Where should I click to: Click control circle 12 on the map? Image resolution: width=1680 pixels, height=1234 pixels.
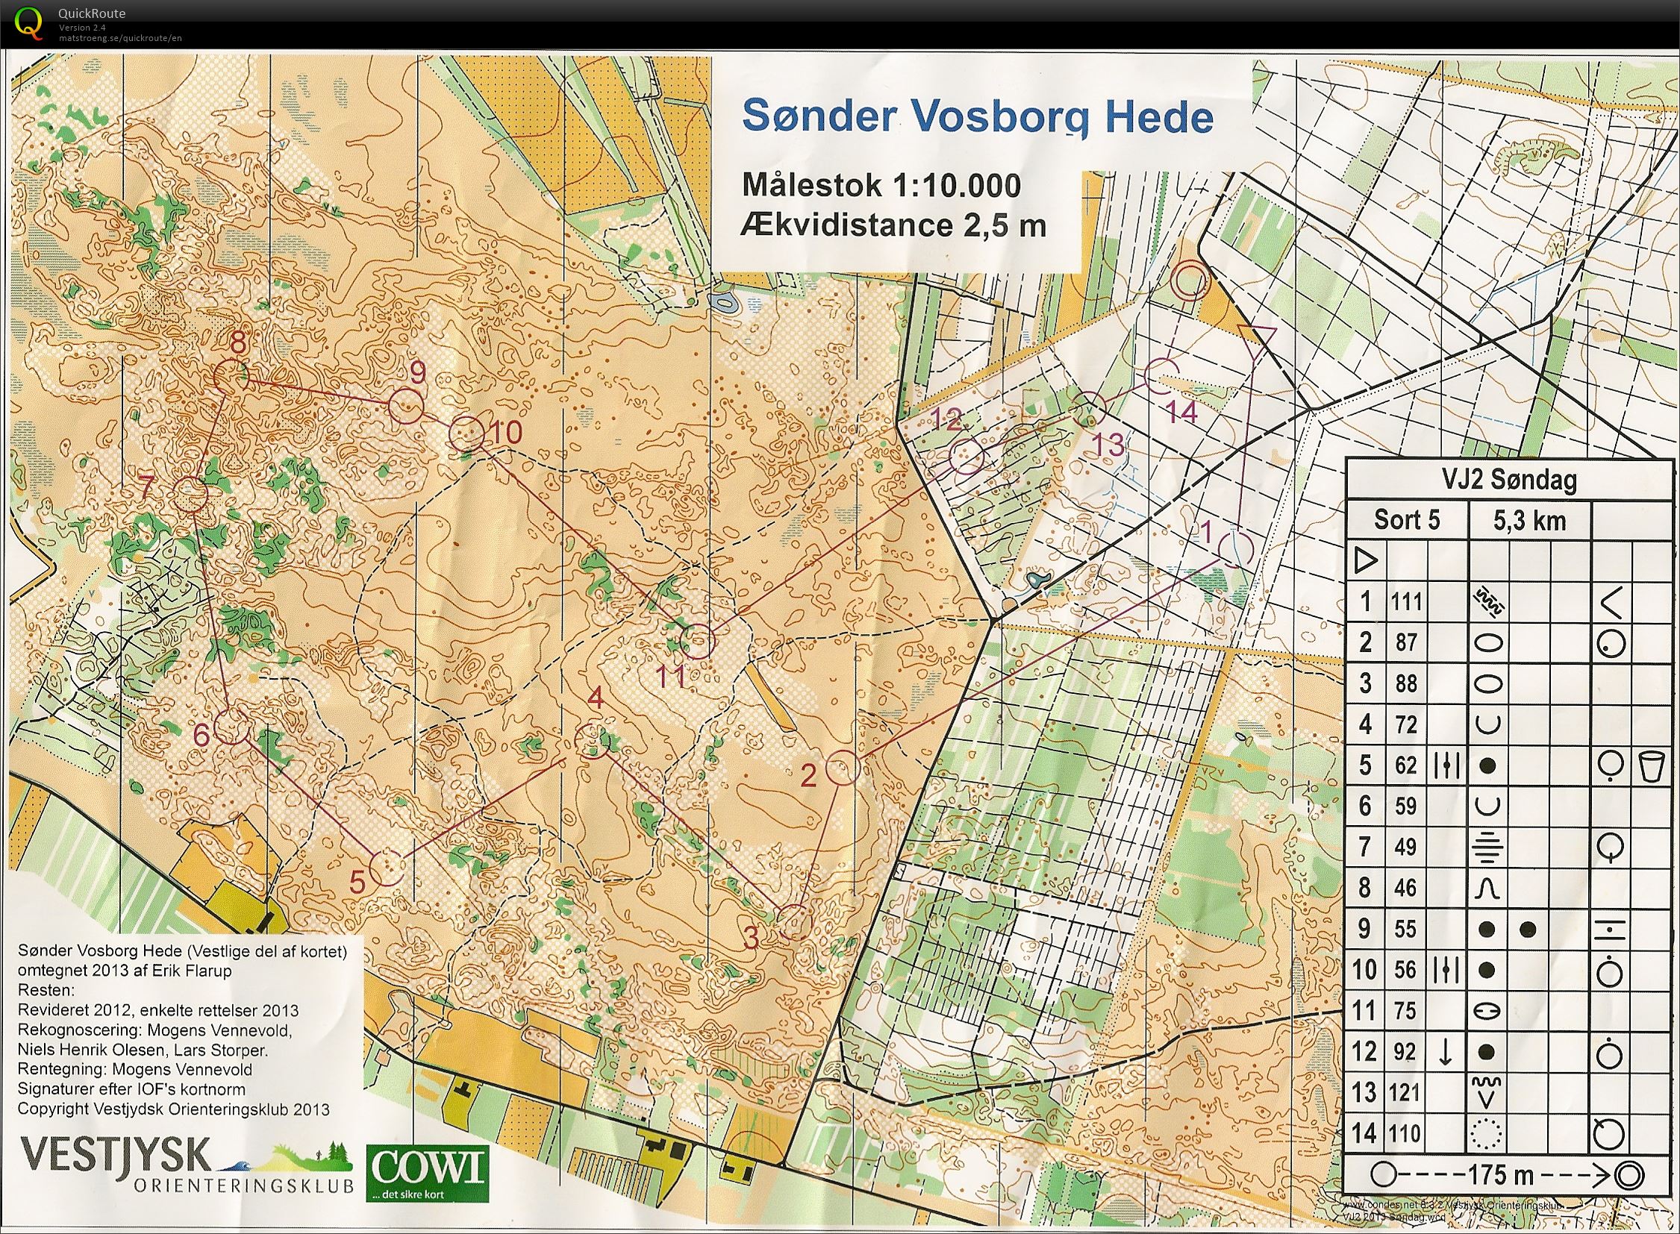967,457
